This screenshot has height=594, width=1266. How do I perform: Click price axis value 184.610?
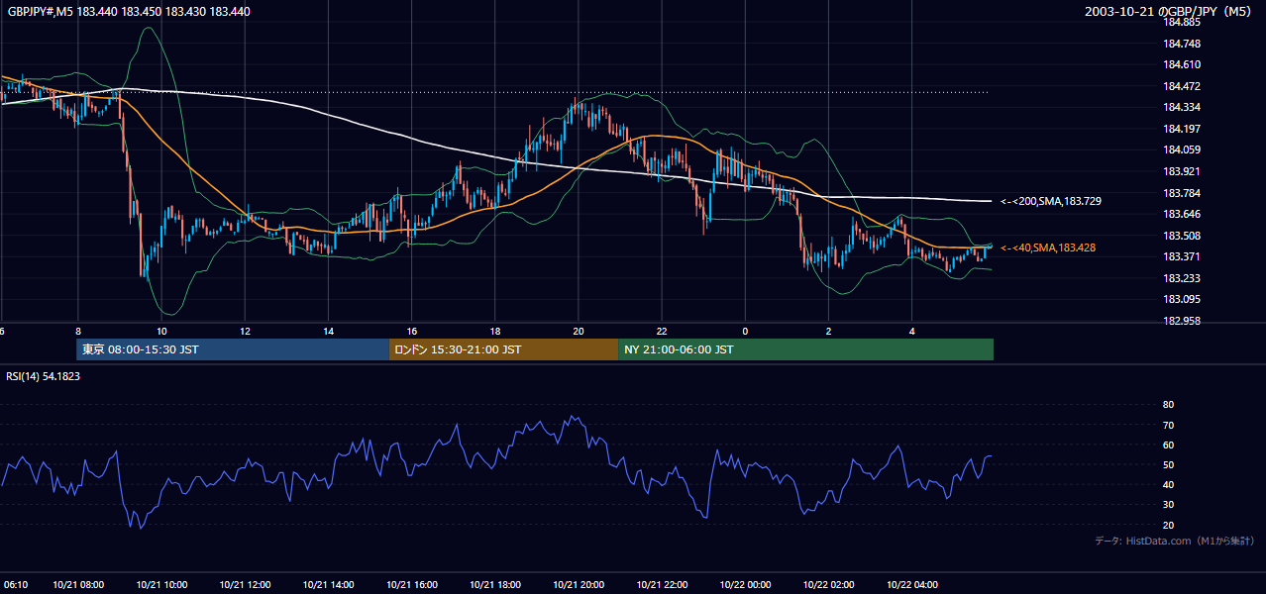click(1182, 64)
